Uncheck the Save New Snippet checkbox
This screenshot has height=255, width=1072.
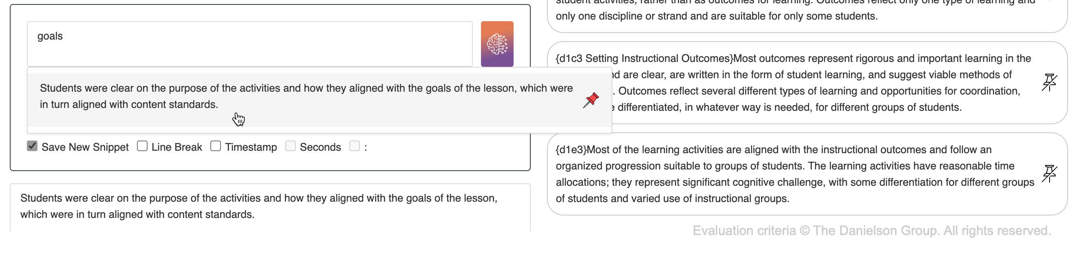click(x=32, y=146)
